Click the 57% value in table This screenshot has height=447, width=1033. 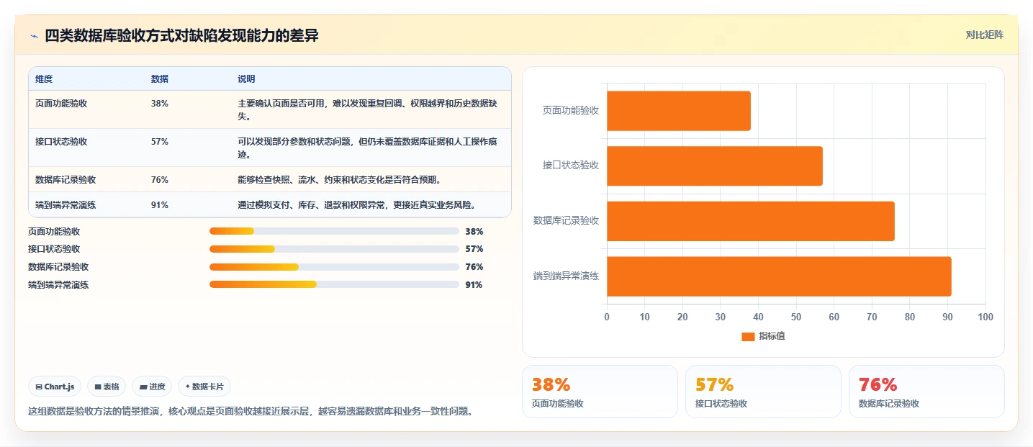pyautogui.click(x=160, y=142)
